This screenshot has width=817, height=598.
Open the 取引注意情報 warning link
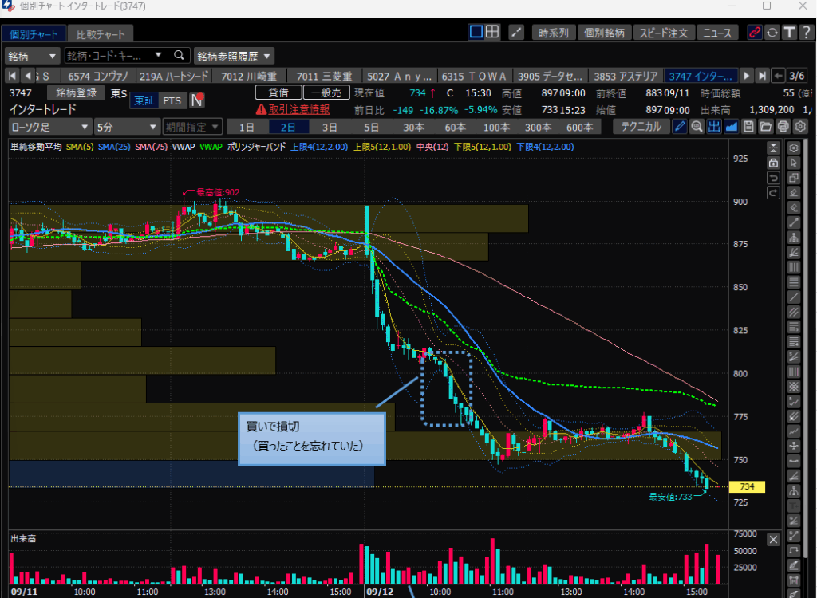tap(291, 109)
